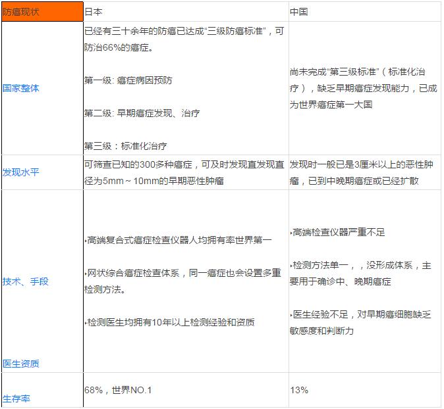
Task: Click the 网状综合癌症检查体系 bullet item
Action: tap(184, 281)
